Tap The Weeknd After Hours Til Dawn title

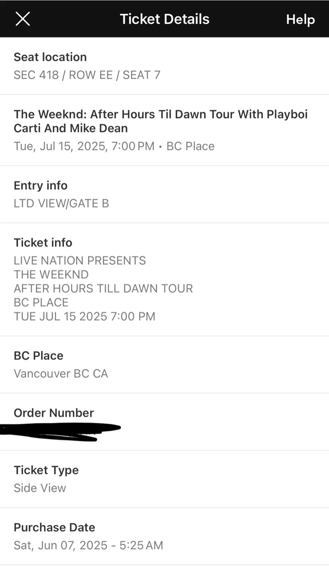[161, 121]
